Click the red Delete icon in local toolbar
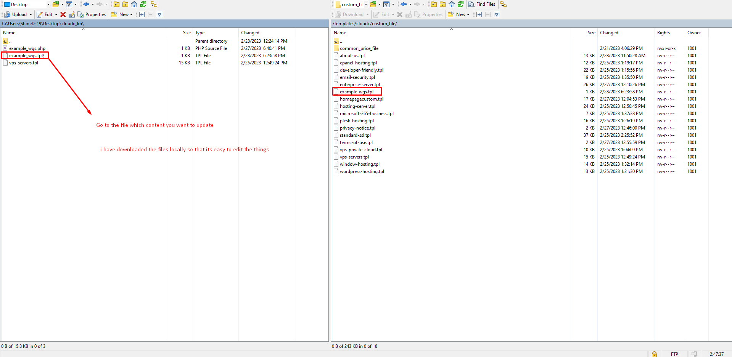 pos(63,14)
